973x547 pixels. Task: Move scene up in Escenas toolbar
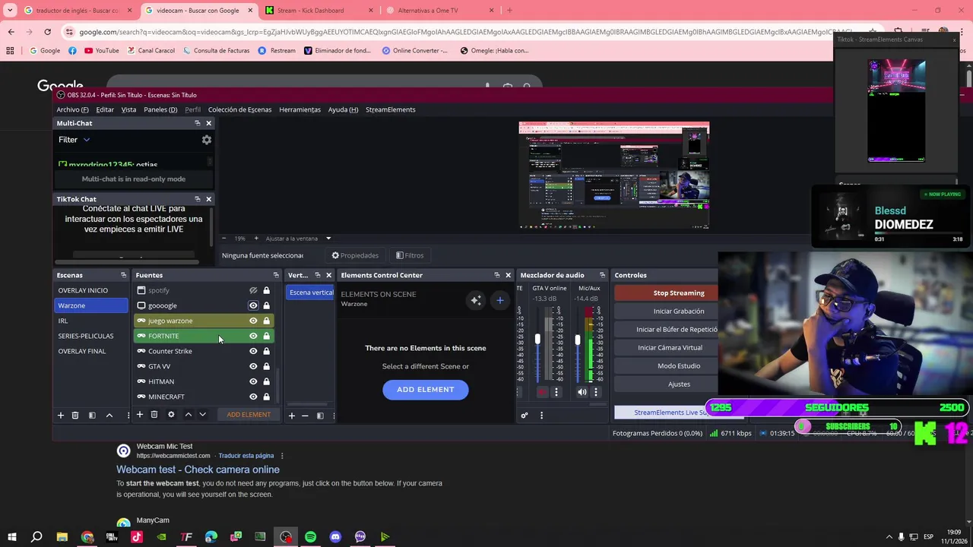click(109, 415)
